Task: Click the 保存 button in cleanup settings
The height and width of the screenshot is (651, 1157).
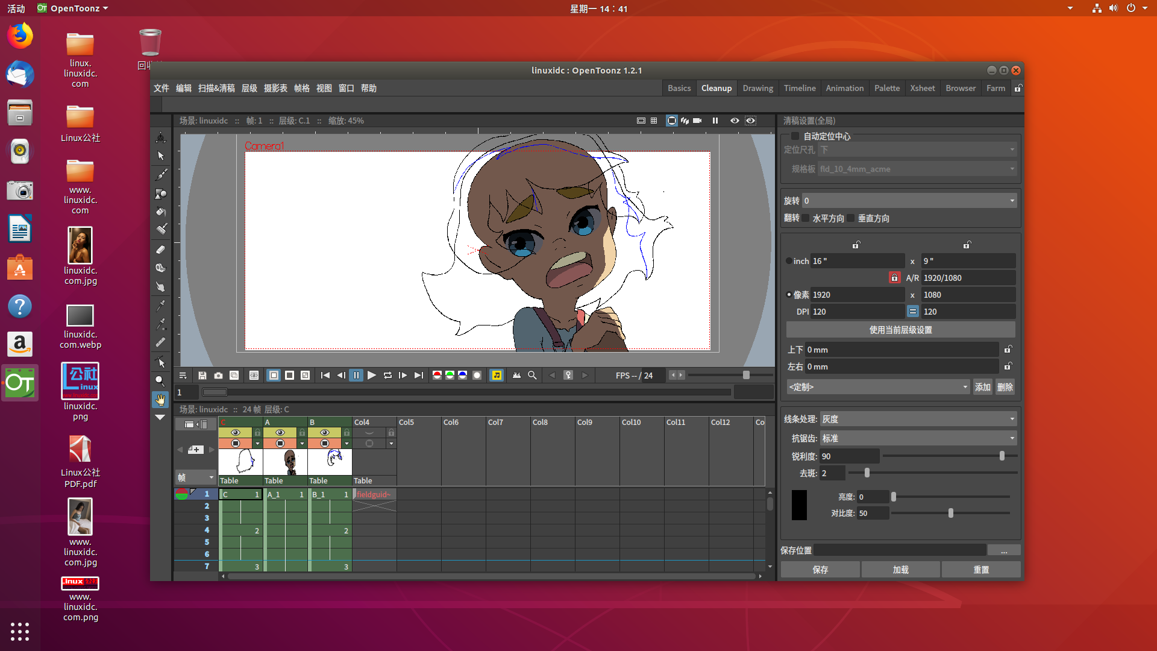Action: click(820, 569)
